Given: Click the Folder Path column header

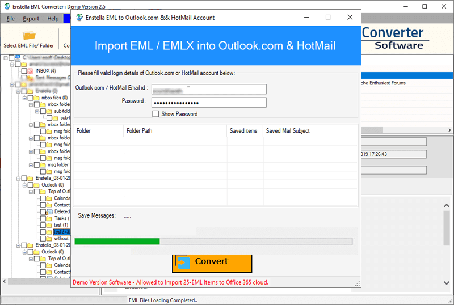Looking at the screenshot, I should pos(175,131).
